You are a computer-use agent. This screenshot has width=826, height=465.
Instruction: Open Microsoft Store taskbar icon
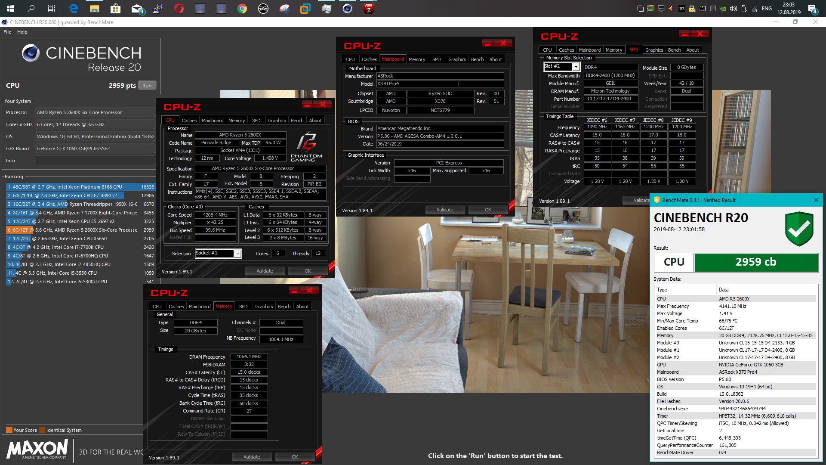(115, 8)
